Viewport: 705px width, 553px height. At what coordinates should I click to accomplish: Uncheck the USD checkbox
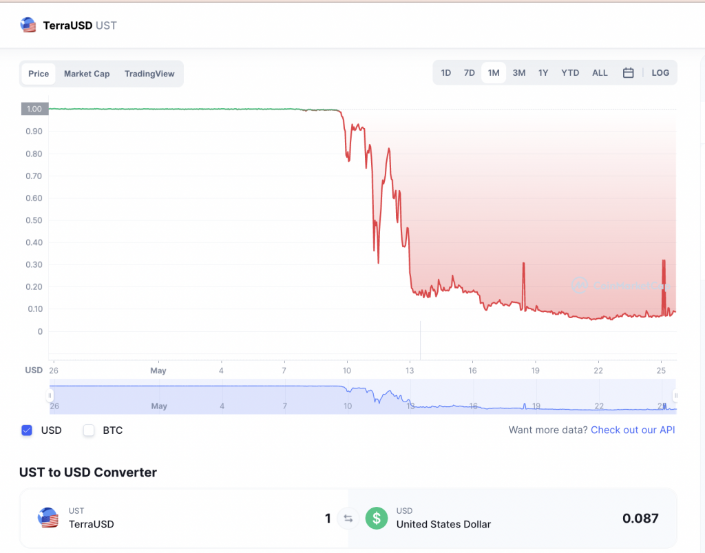[27, 430]
